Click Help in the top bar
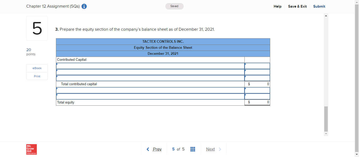Viewport: 359px width, 157px height. point(278,6)
